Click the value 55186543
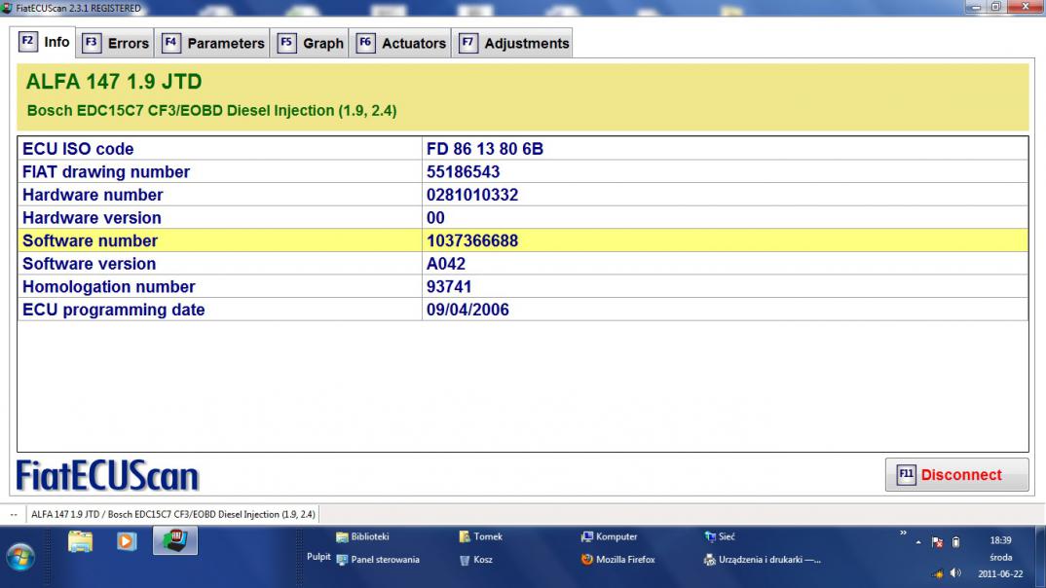The width and height of the screenshot is (1046, 588). 463,172
